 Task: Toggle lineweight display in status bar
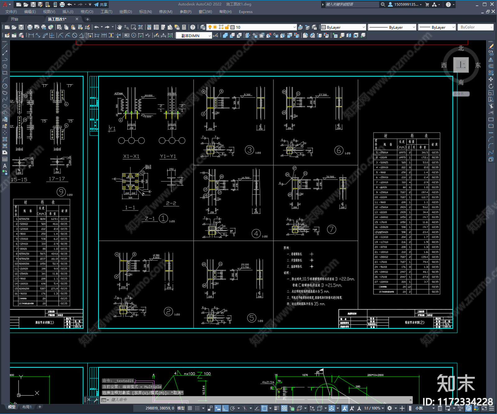276,408
